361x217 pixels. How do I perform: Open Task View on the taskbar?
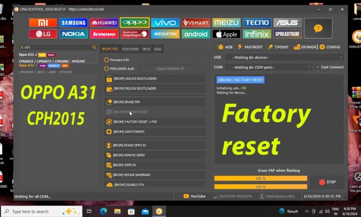click(89, 211)
